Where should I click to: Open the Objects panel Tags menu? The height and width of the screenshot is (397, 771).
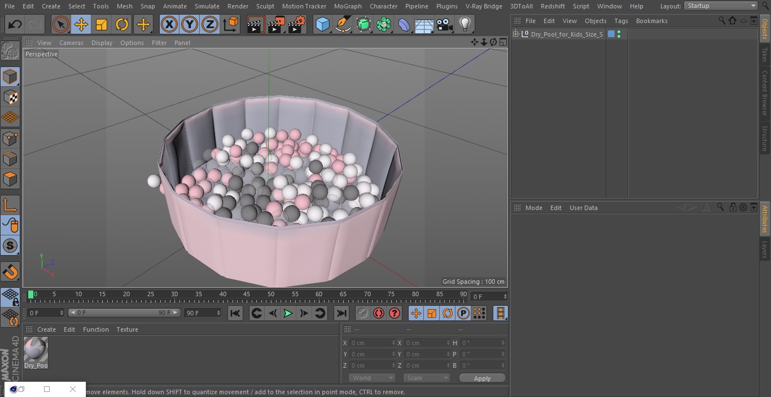click(621, 21)
